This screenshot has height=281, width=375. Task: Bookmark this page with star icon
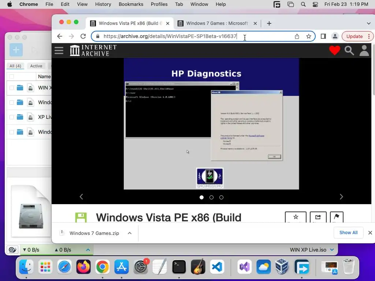[308, 36]
